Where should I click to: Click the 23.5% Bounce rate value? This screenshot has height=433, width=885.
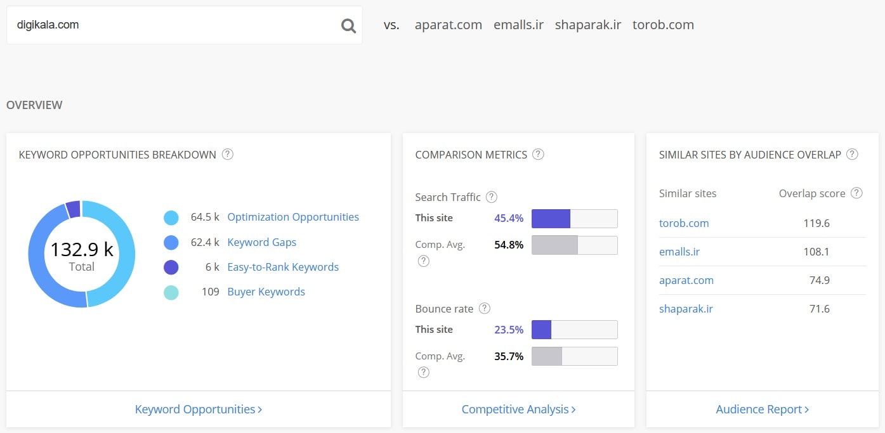coord(509,330)
